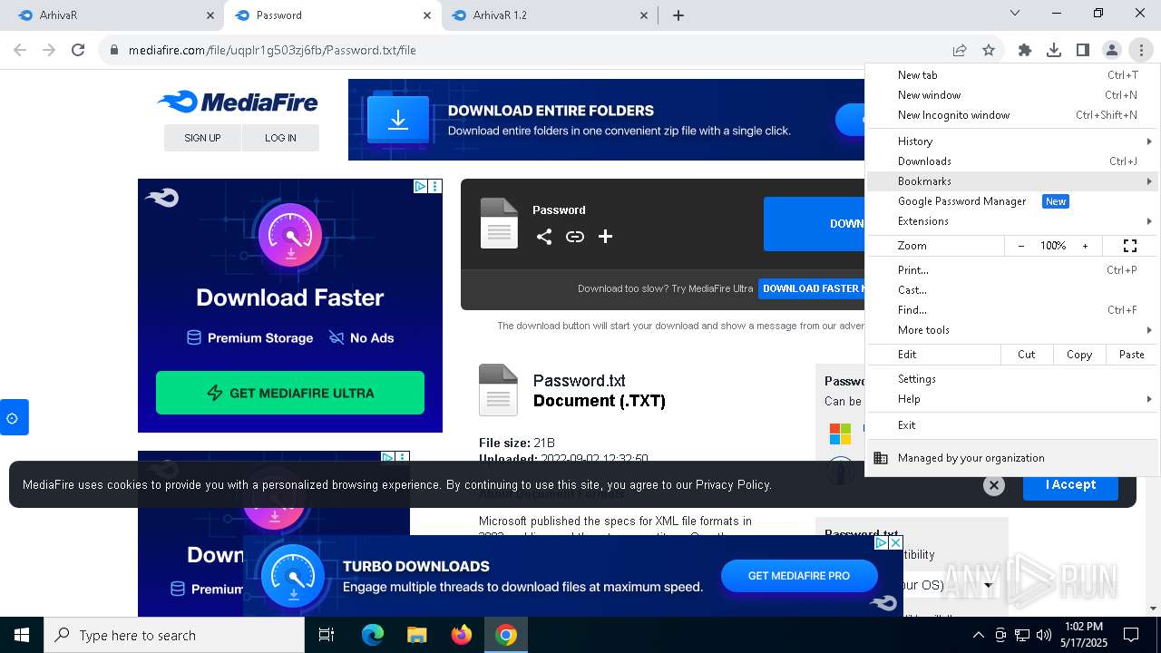Viewport: 1161px width, 653px height.
Task: Click Copy in the Edit row
Action: (1079, 355)
